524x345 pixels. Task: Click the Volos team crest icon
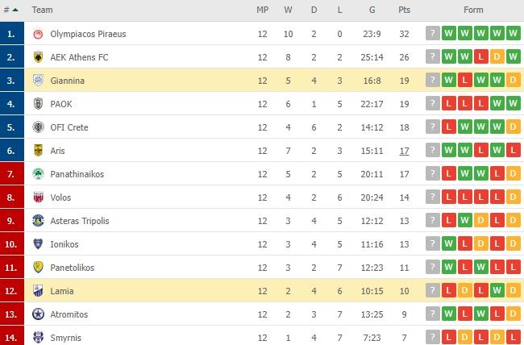[x=38, y=197]
